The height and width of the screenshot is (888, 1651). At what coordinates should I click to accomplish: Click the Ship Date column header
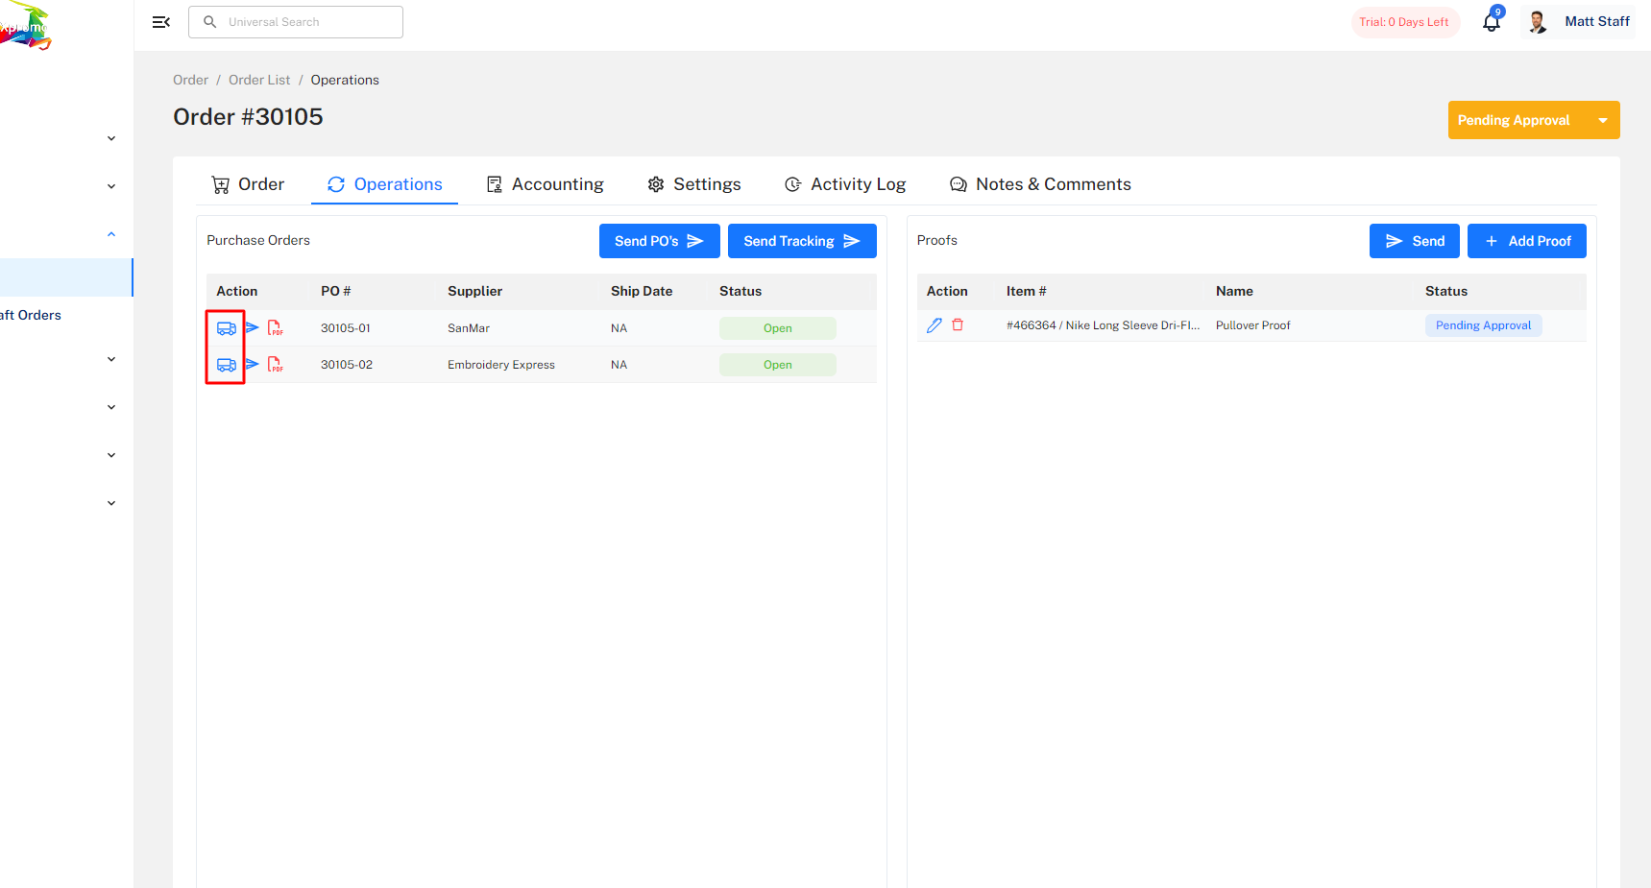pos(642,291)
